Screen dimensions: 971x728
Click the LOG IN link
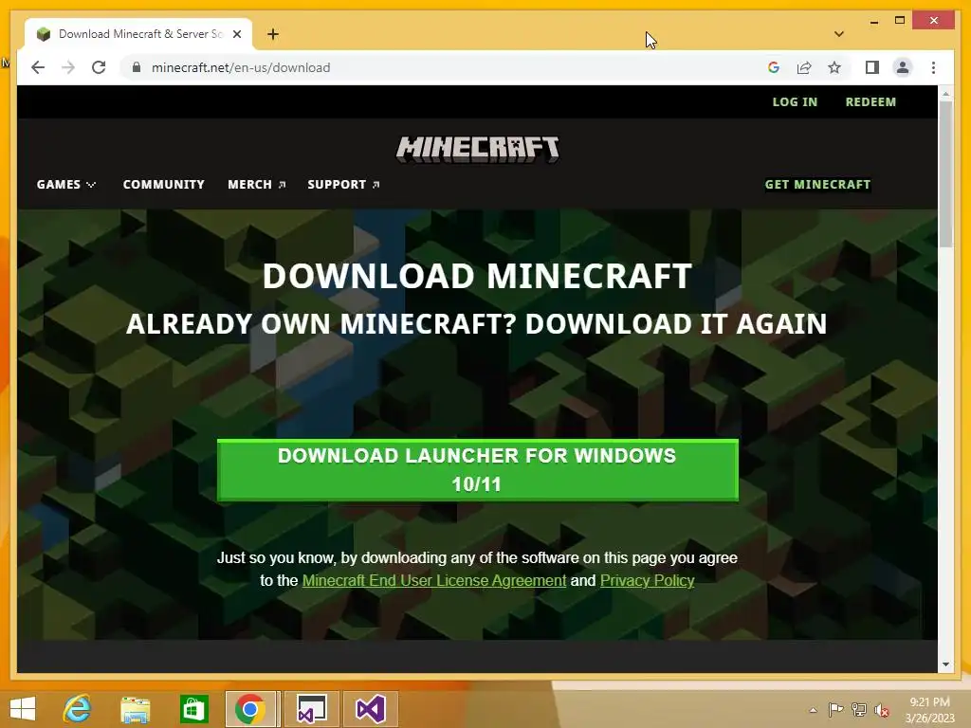(795, 101)
